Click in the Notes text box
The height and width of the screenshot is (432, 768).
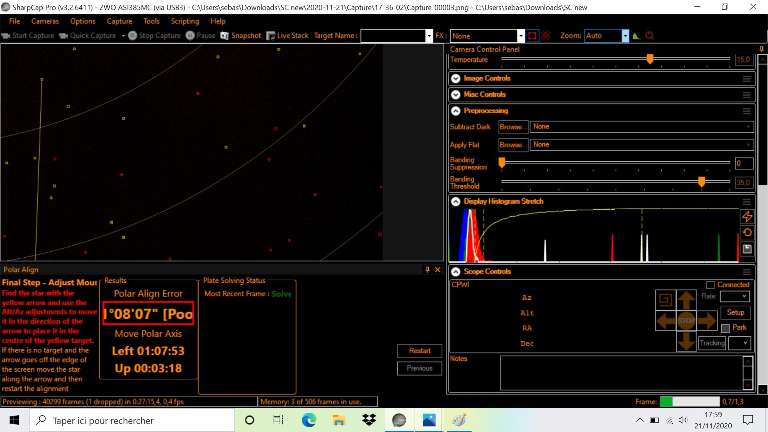[x=622, y=373]
